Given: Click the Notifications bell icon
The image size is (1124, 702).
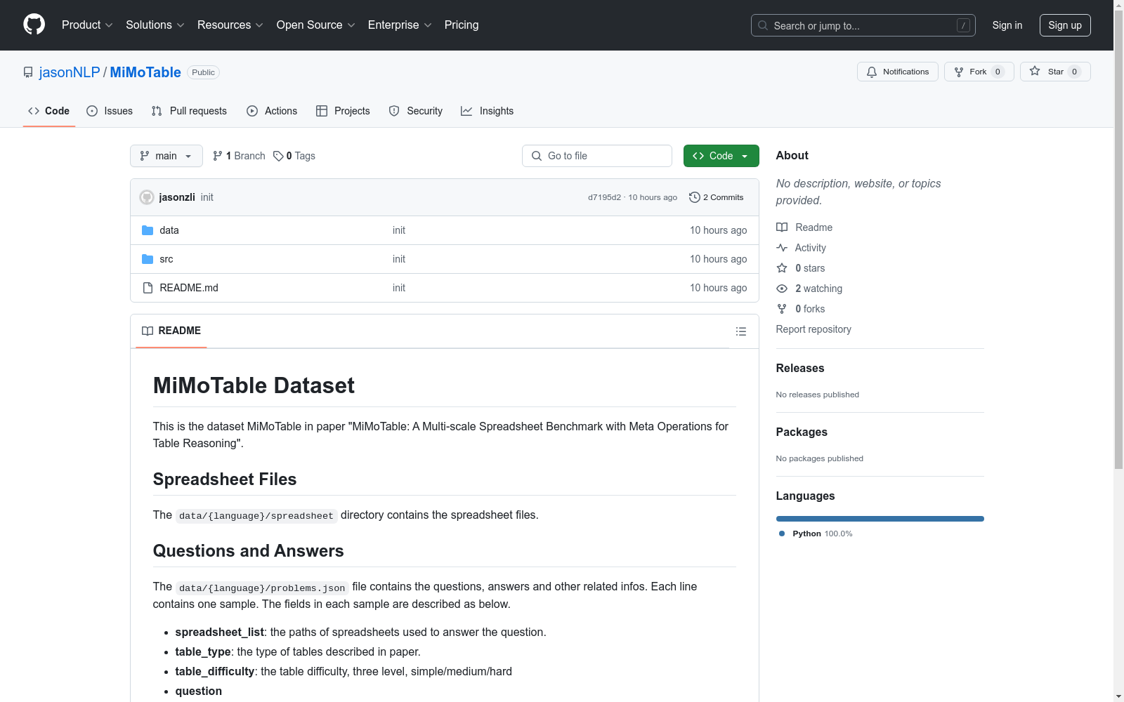Looking at the screenshot, I should pyautogui.click(x=872, y=72).
